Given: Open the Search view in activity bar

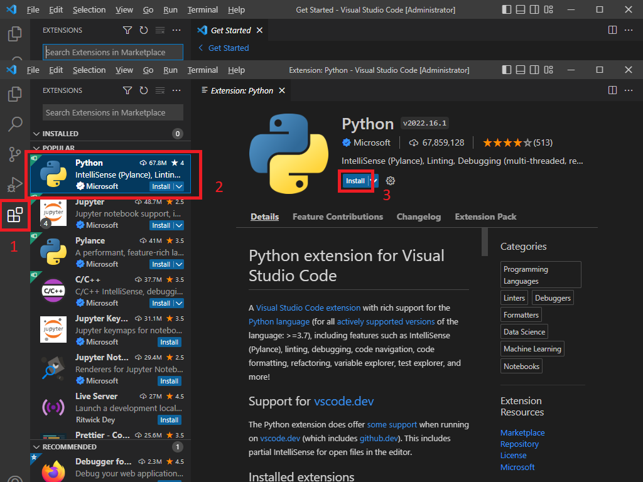Looking at the screenshot, I should click(x=15, y=124).
